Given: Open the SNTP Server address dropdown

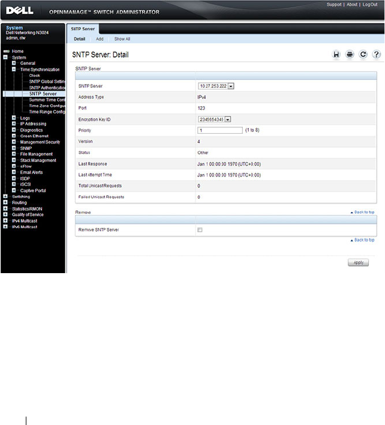Looking at the screenshot, I should (x=216, y=86).
